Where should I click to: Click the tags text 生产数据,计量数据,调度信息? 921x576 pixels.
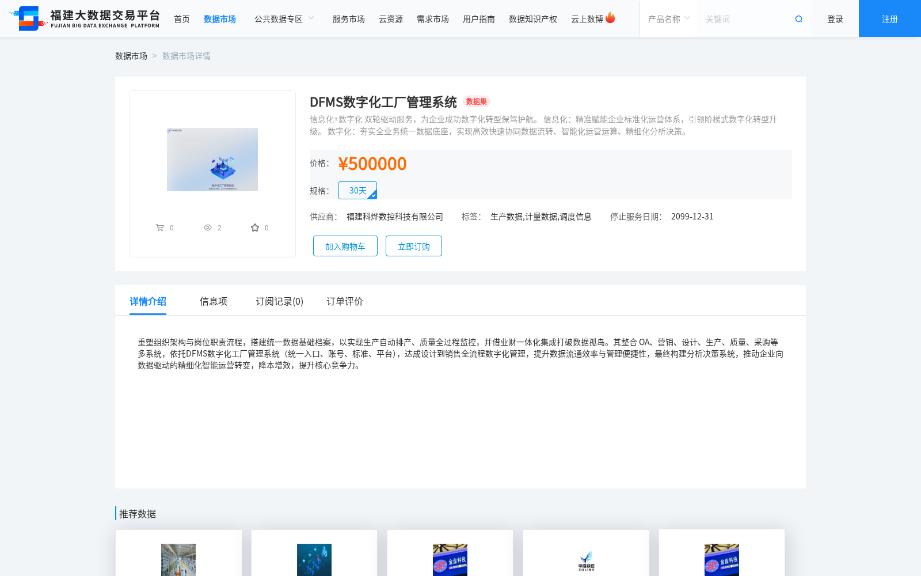click(x=541, y=217)
